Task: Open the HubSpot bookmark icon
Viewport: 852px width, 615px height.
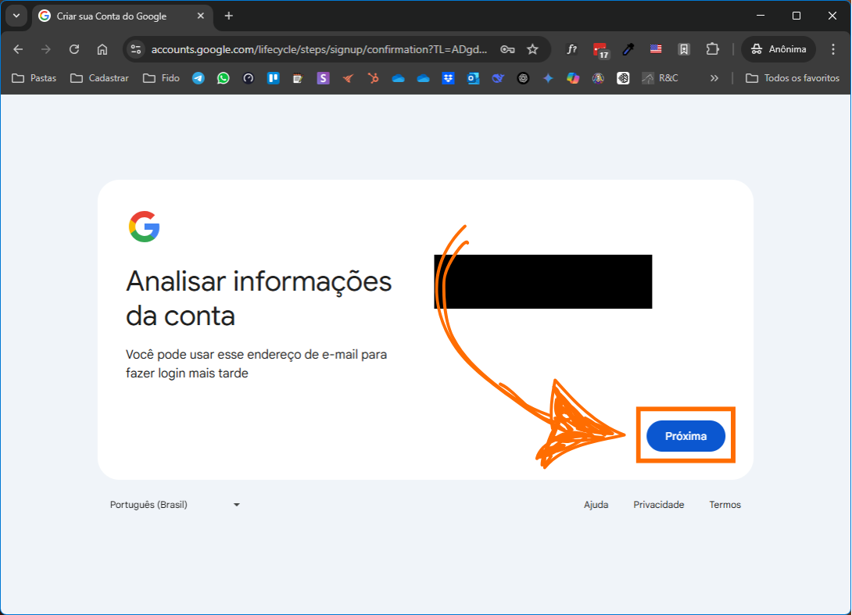Action: 373,78
